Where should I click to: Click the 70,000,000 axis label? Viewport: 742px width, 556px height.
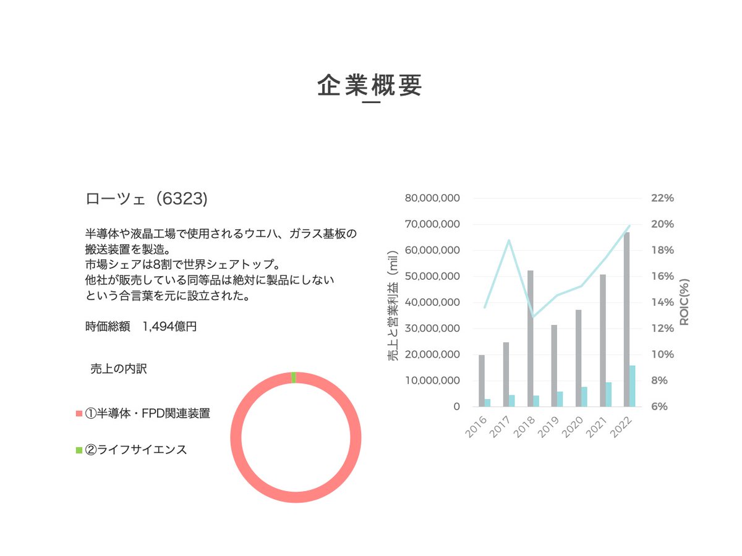coord(432,224)
